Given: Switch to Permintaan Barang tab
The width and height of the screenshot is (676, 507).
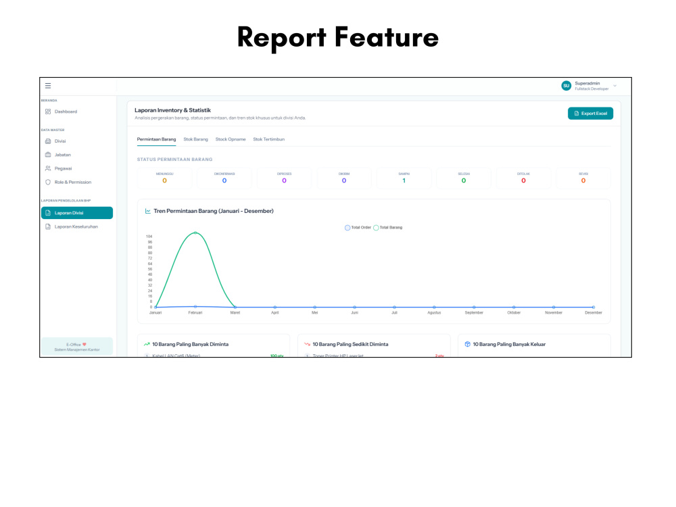Looking at the screenshot, I should pos(157,139).
